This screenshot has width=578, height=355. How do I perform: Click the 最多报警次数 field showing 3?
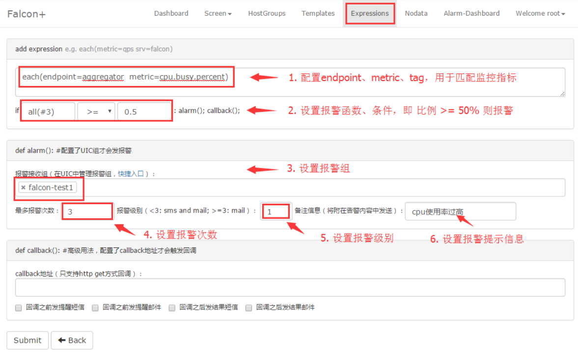point(86,211)
